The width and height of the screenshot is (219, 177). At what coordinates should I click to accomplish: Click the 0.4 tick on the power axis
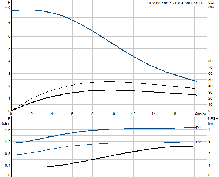click(7, 166)
